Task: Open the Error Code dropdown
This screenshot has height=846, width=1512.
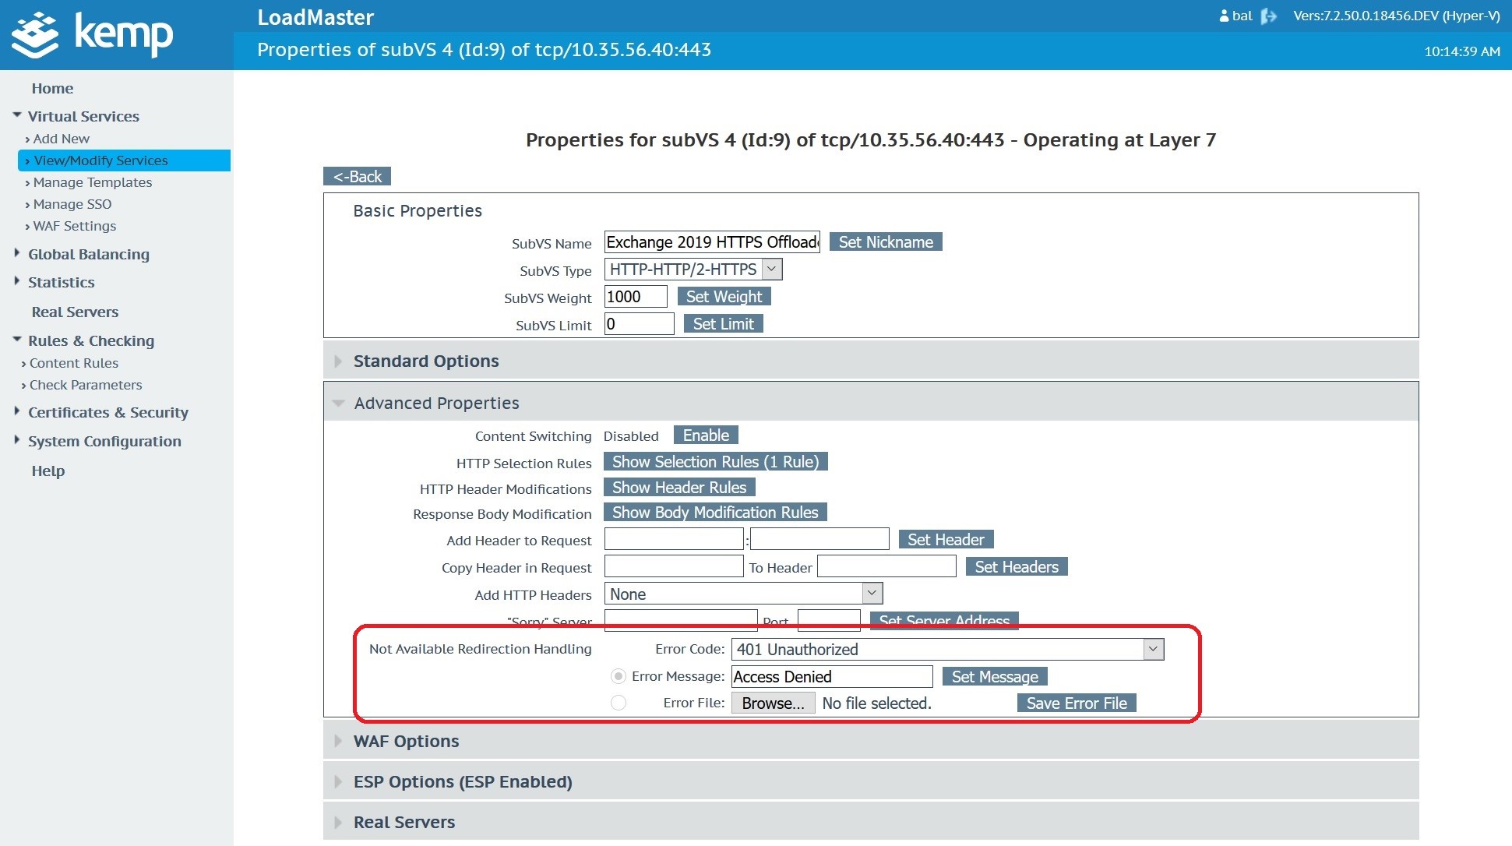Action: pyautogui.click(x=1153, y=649)
